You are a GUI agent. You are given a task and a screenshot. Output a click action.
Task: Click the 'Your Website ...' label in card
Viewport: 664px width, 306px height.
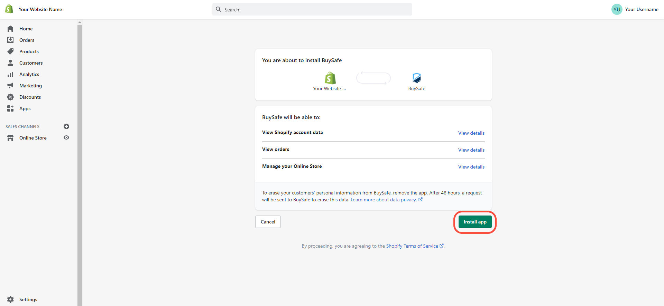(x=329, y=88)
